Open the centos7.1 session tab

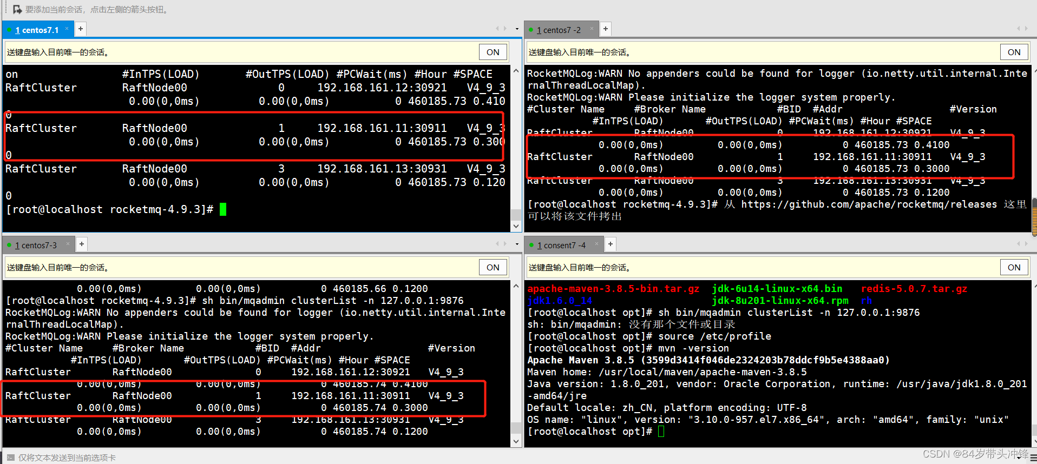(x=37, y=30)
